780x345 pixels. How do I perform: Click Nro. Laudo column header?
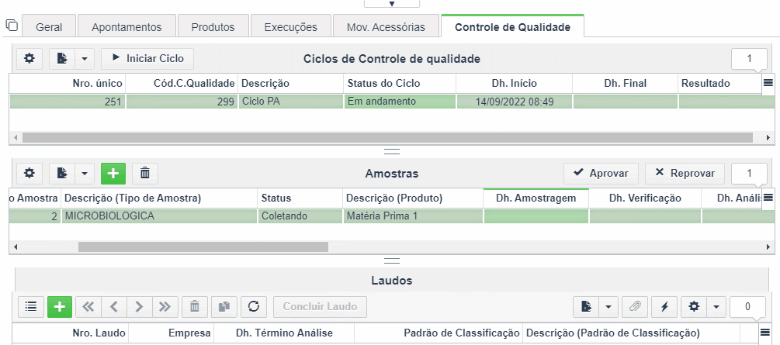(70, 333)
